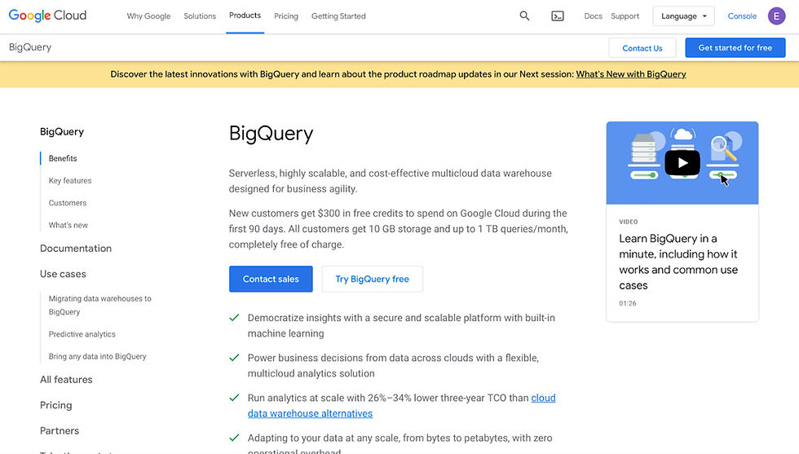799x454 pixels.
Task: Click the 01:26 video duration
Action: coord(627,303)
